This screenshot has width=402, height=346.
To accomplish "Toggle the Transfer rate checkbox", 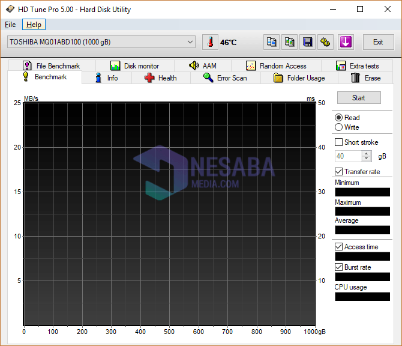I will (338, 171).
